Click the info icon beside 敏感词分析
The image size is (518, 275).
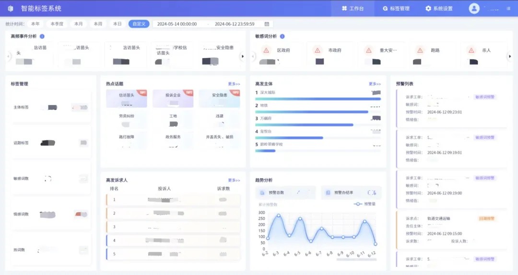(282, 36)
